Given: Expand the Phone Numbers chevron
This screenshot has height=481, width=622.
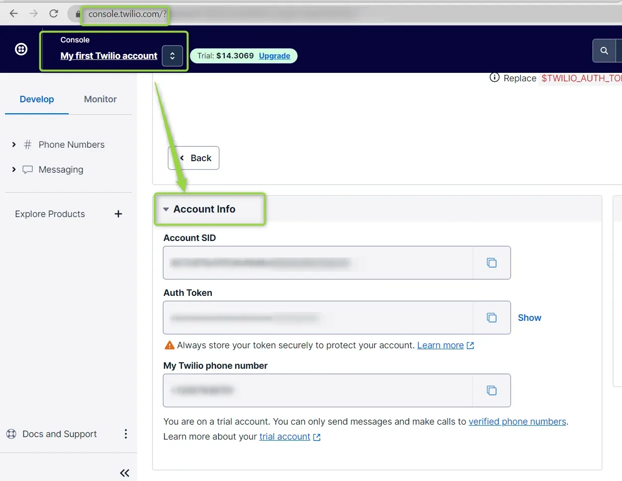Looking at the screenshot, I should coord(14,145).
